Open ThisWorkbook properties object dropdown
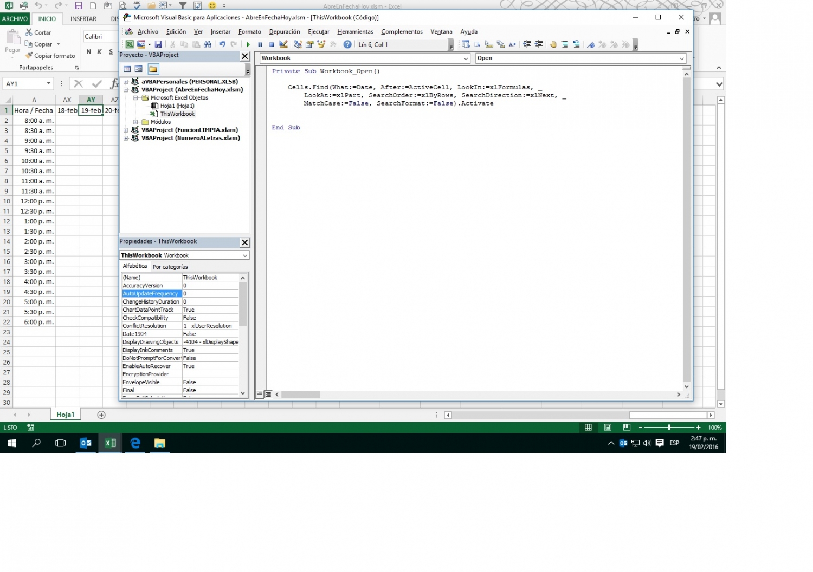This screenshot has width=813, height=572. [244, 255]
